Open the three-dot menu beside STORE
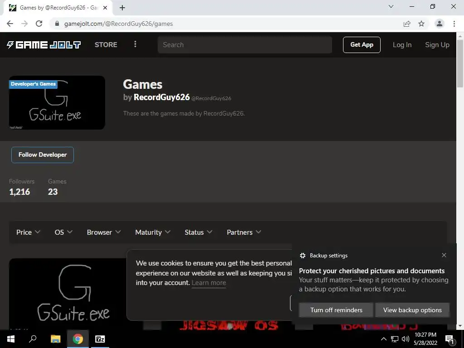Image resolution: width=464 pixels, height=348 pixels. pyautogui.click(x=135, y=44)
